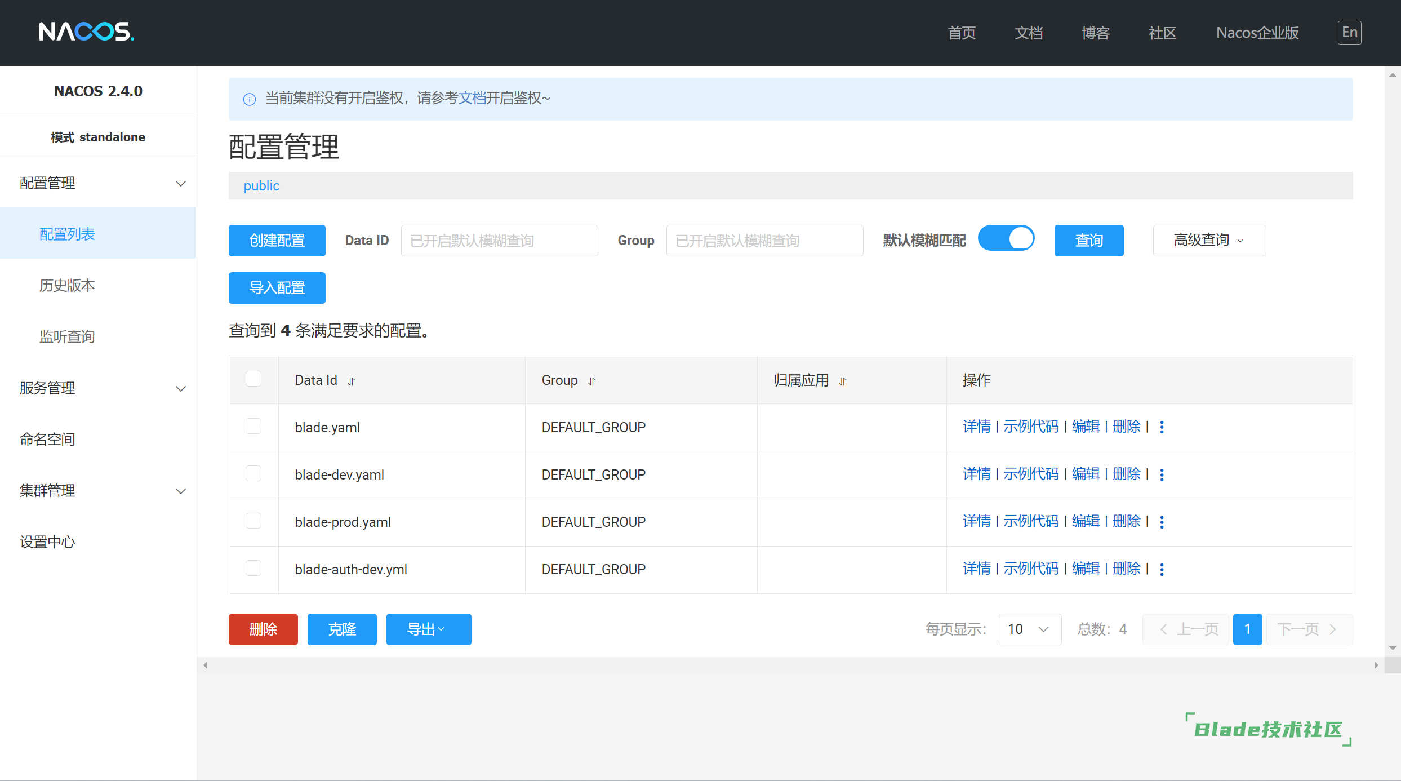Switch language with the En button
Screen dimensions: 1401x781
[1349, 32]
